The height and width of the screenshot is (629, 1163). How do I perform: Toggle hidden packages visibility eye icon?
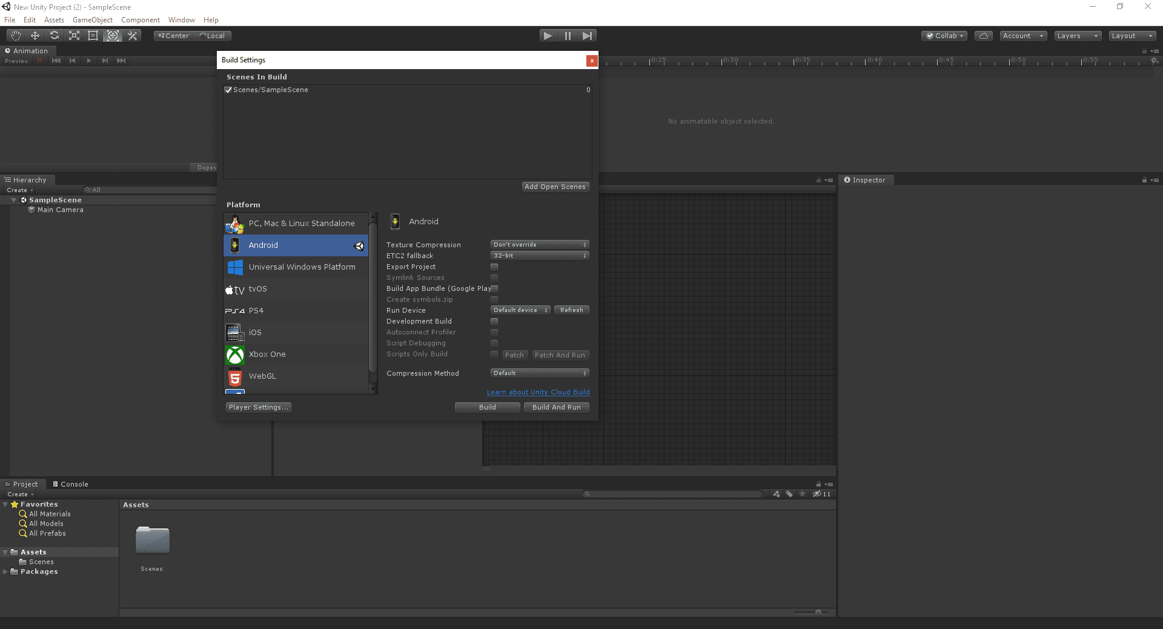[821, 494]
